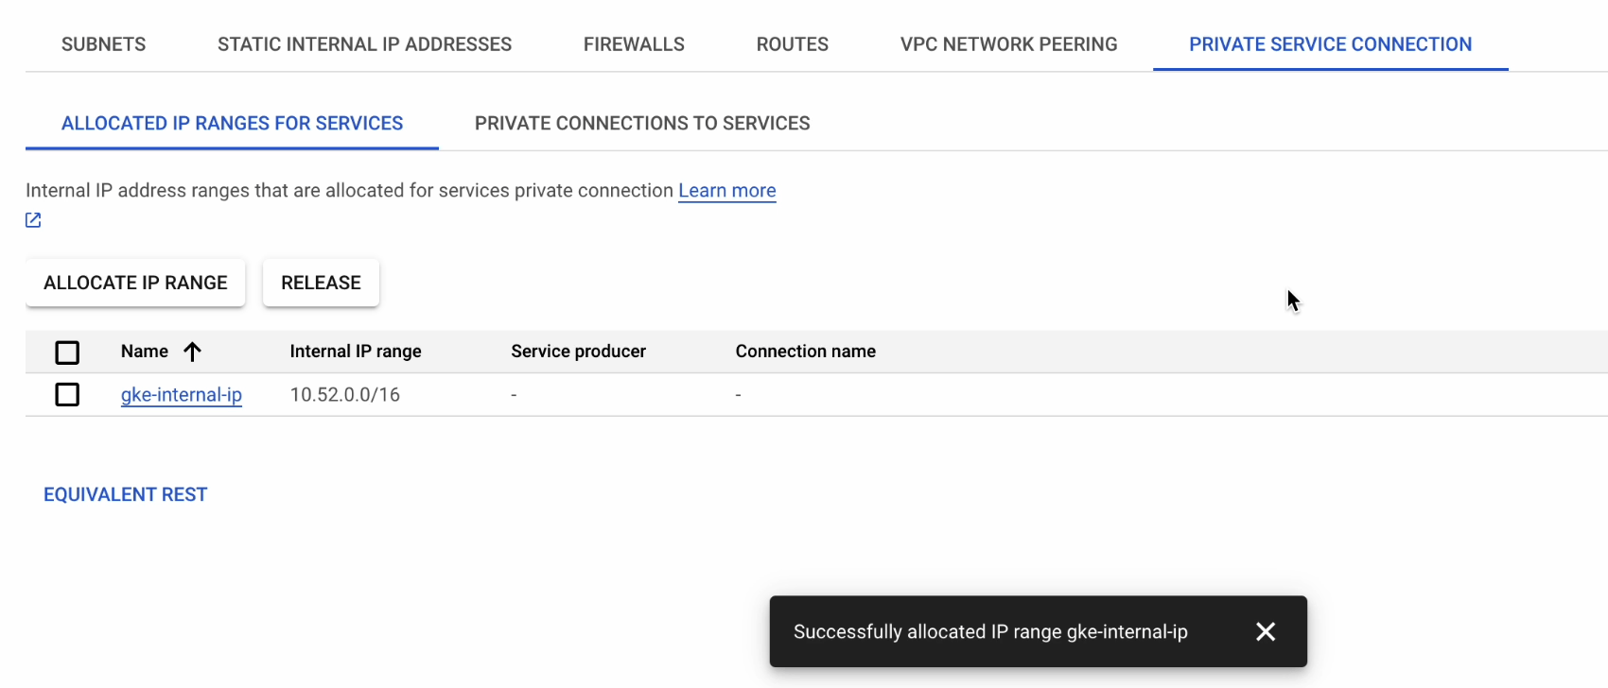Viewport: 1608px width, 688px height.
Task: Switch to the Subnets tab
Action: (x=104, y=44)
